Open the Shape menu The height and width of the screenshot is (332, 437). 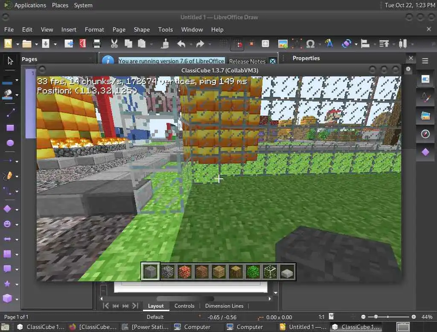tap(142, 29)
